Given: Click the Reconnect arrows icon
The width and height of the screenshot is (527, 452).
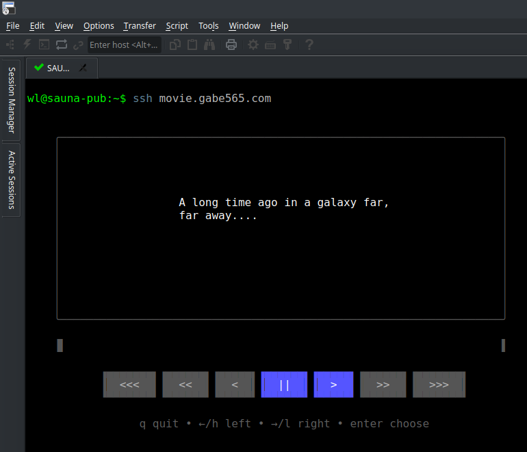Looking at the screenshot, I should tap(62, 45).
